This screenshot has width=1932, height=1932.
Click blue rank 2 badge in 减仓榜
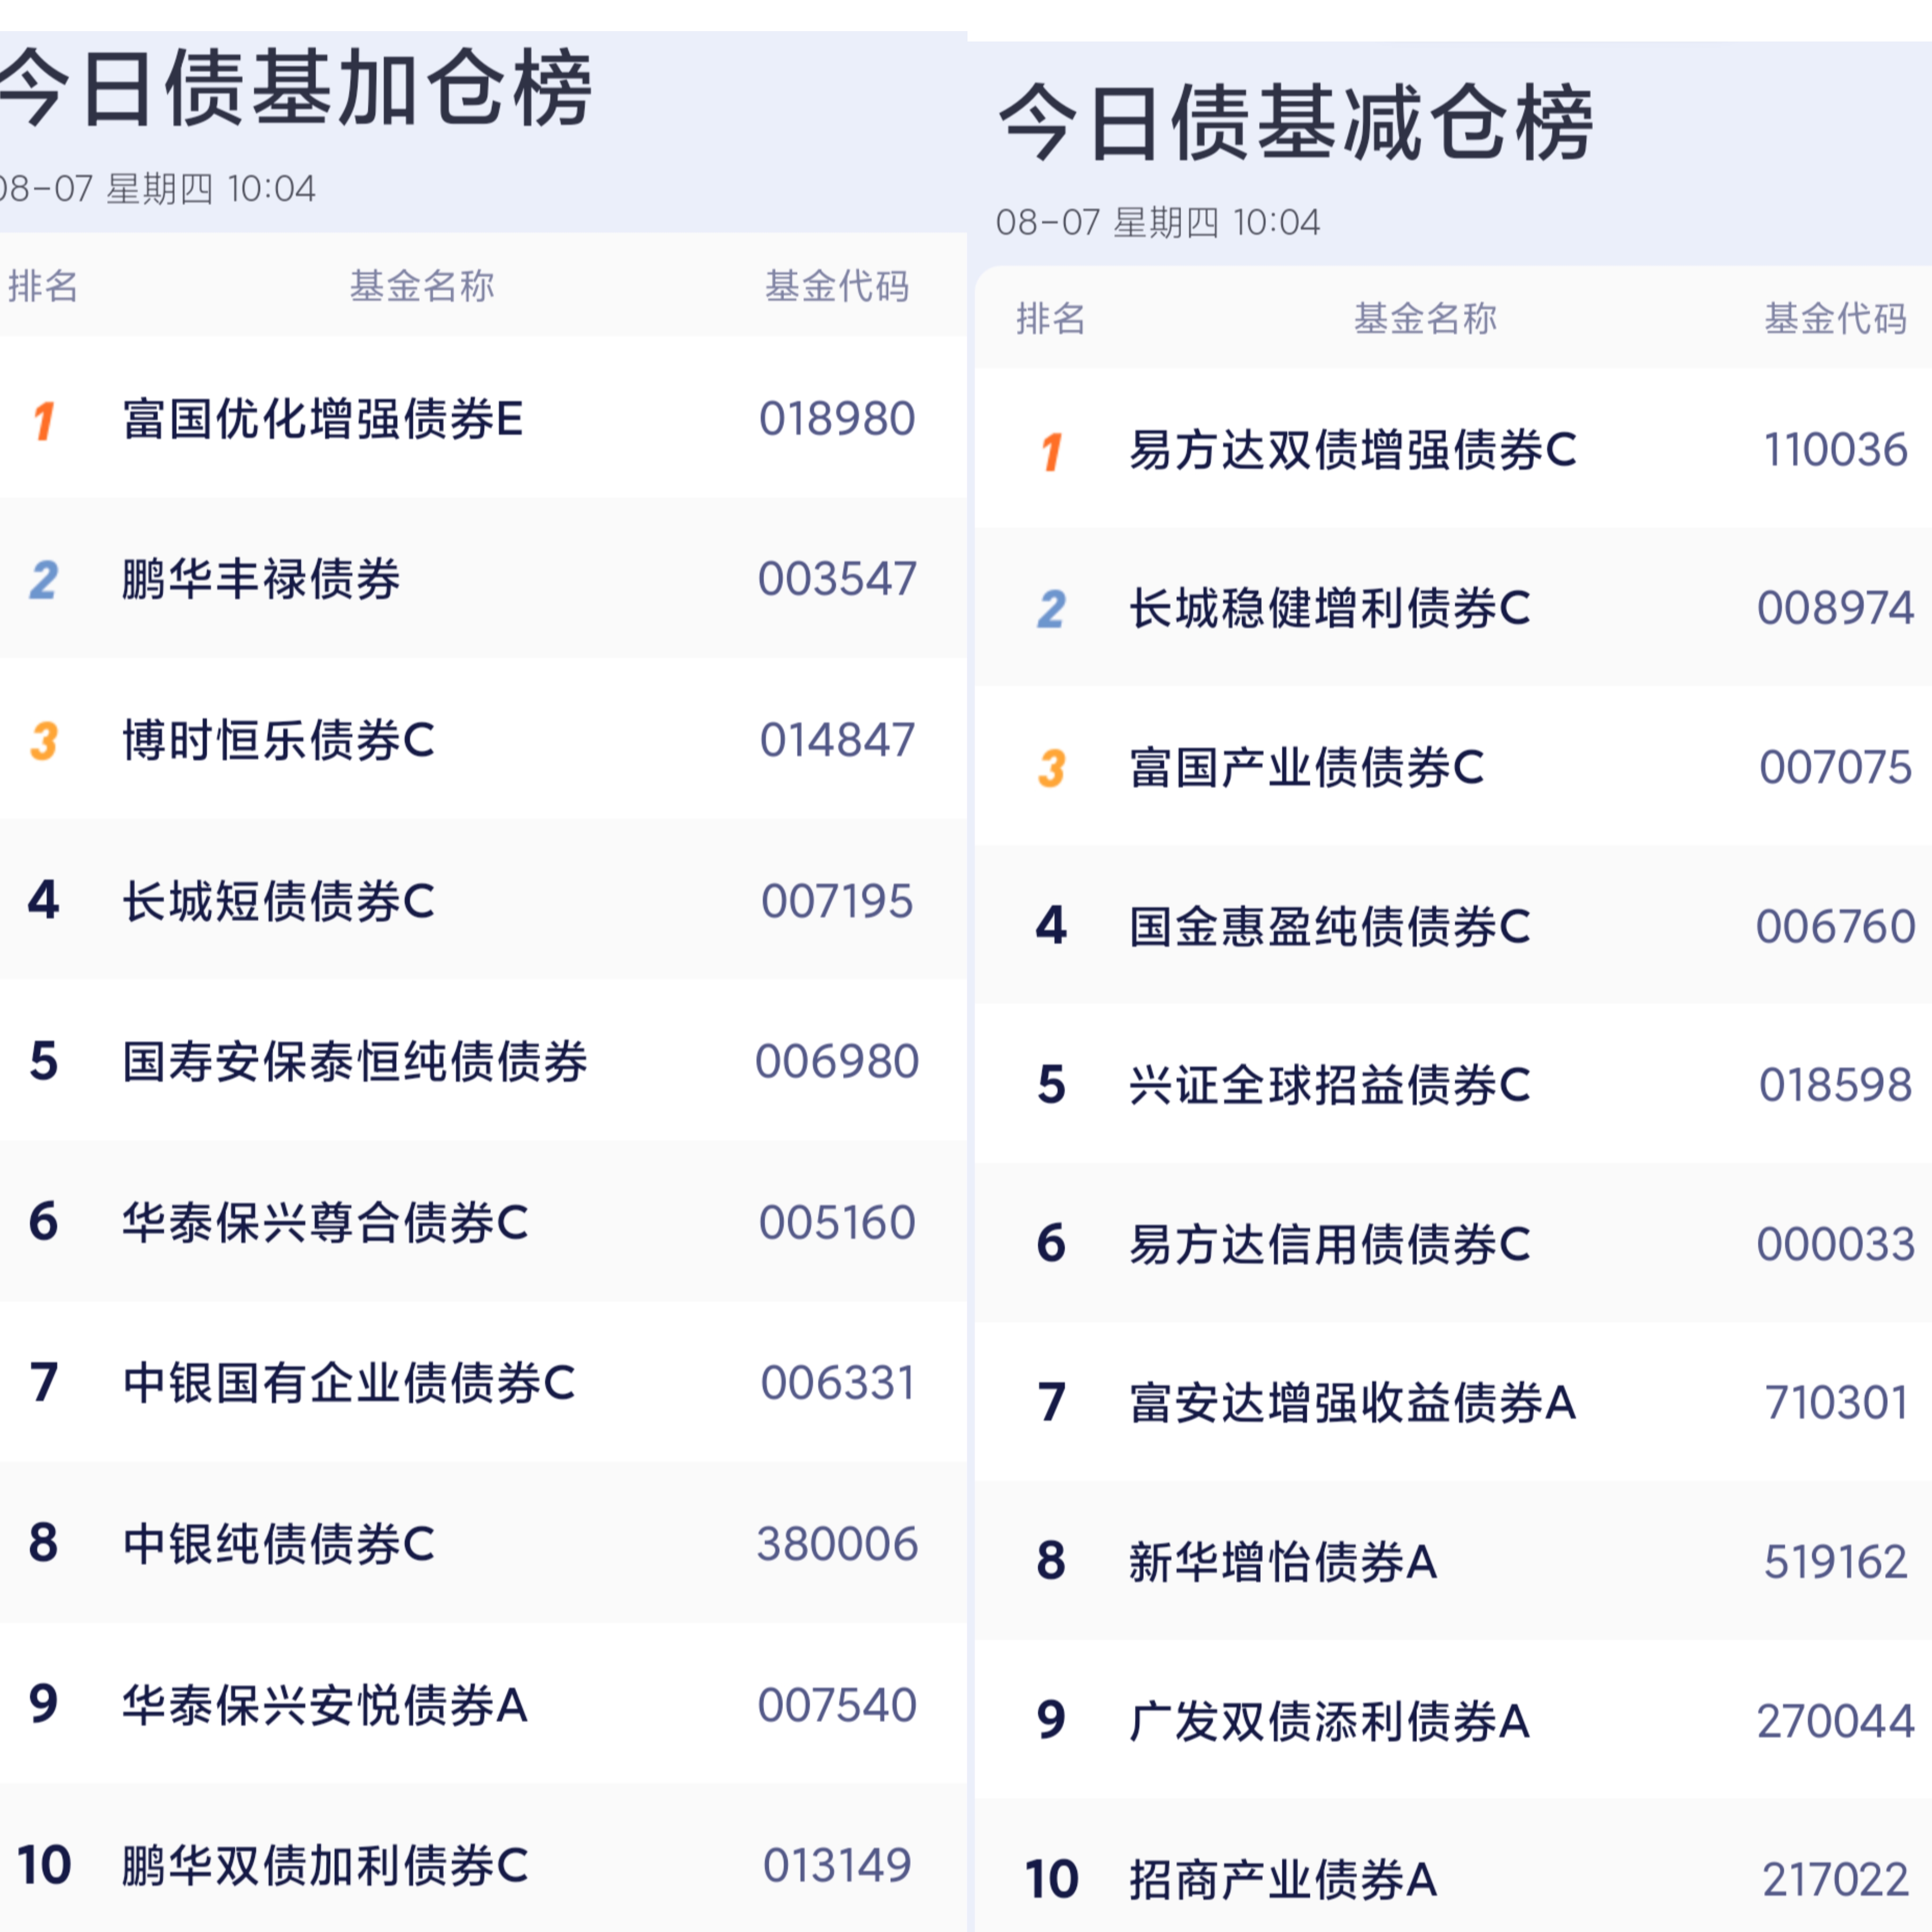pos(1050,609)
